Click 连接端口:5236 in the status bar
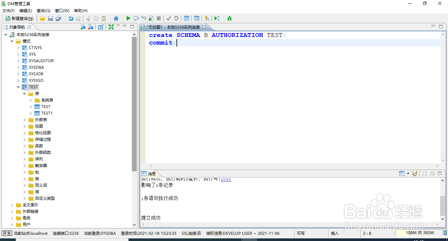 click(66, 233)
